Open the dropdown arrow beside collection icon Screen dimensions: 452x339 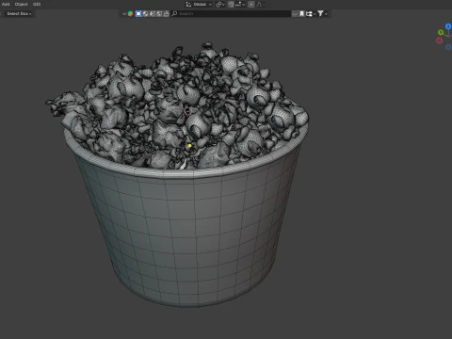(315, 14)
